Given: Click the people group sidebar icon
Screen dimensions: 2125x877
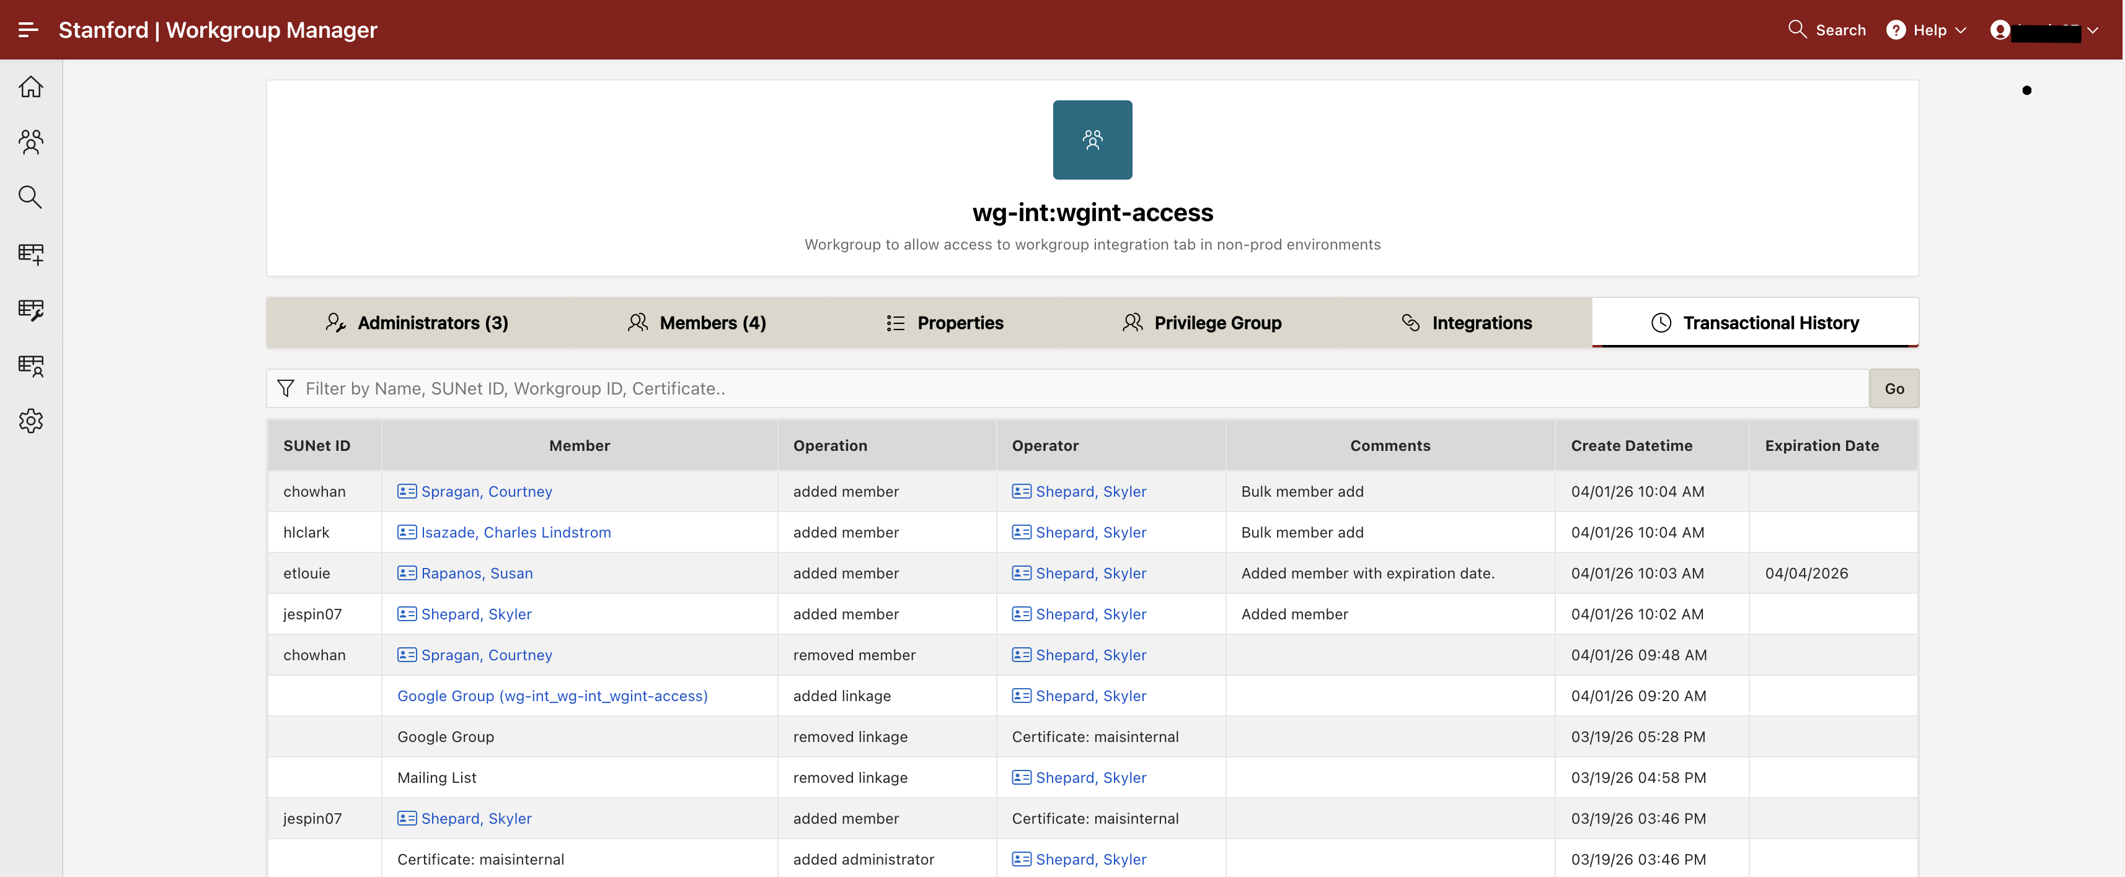Looking at the screenshot, I should pos(30,142).
